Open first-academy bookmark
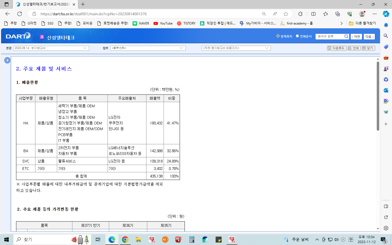The height and width of the screenshot is (245, 392). tap(297, 23)
